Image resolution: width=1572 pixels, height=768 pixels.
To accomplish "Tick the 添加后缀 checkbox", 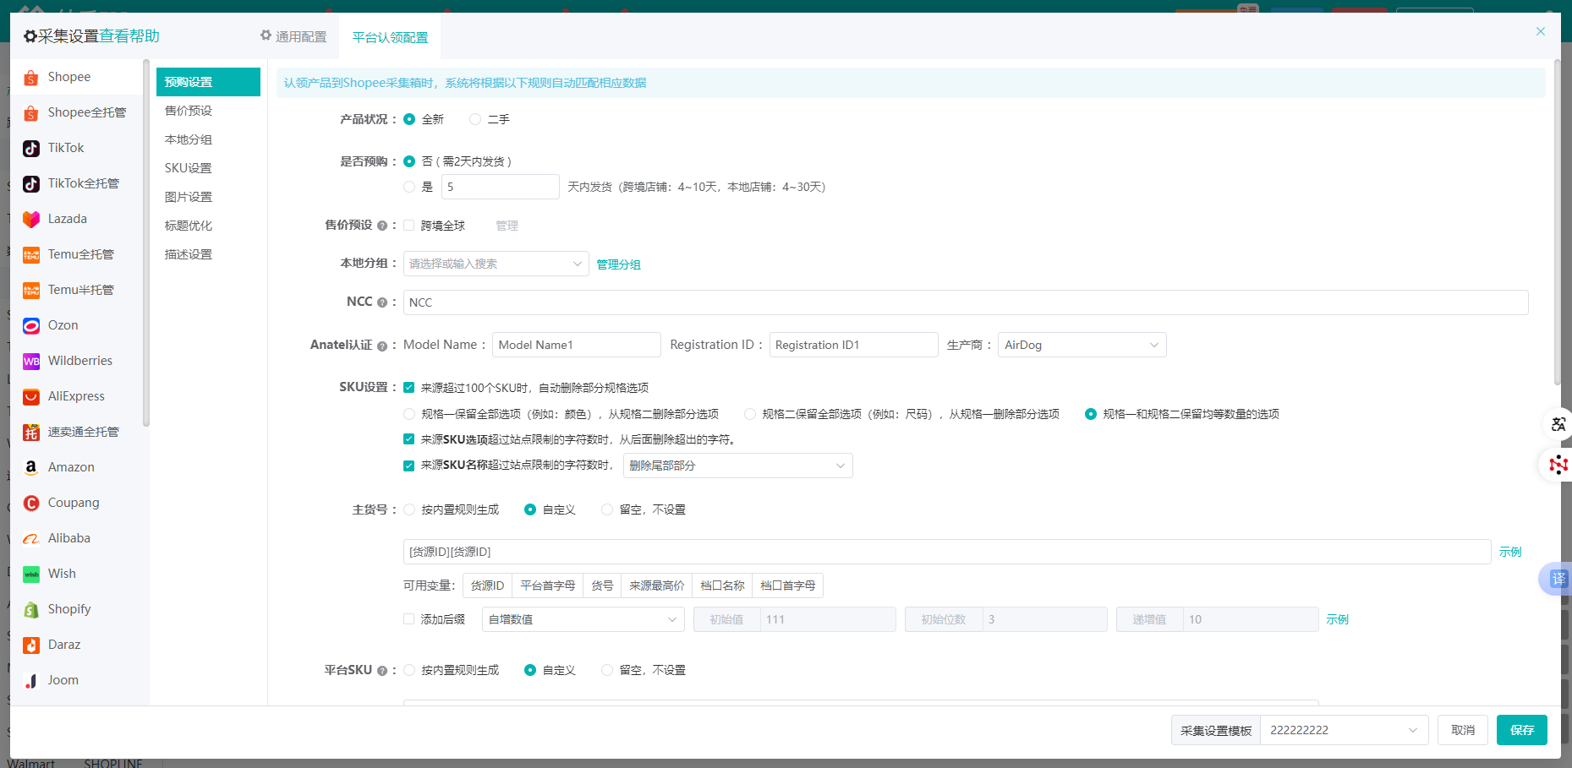I will click(409, 619).
